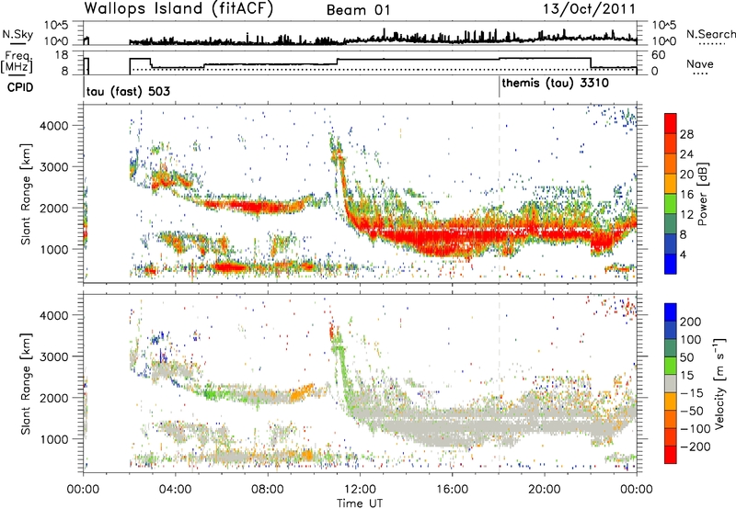Pick the Velocity colorbar segment between -50 and -100
The width and height of the screenshot is (736, 509).
click(671, 419)
